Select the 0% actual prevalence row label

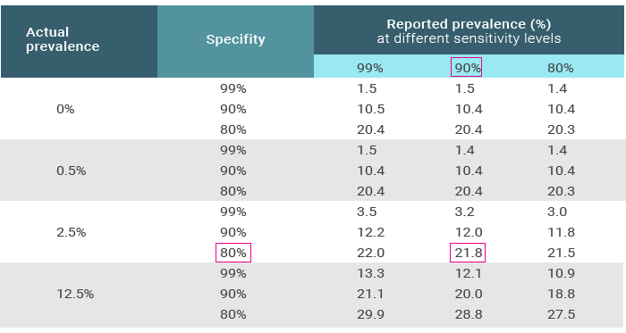click(65, 109)
